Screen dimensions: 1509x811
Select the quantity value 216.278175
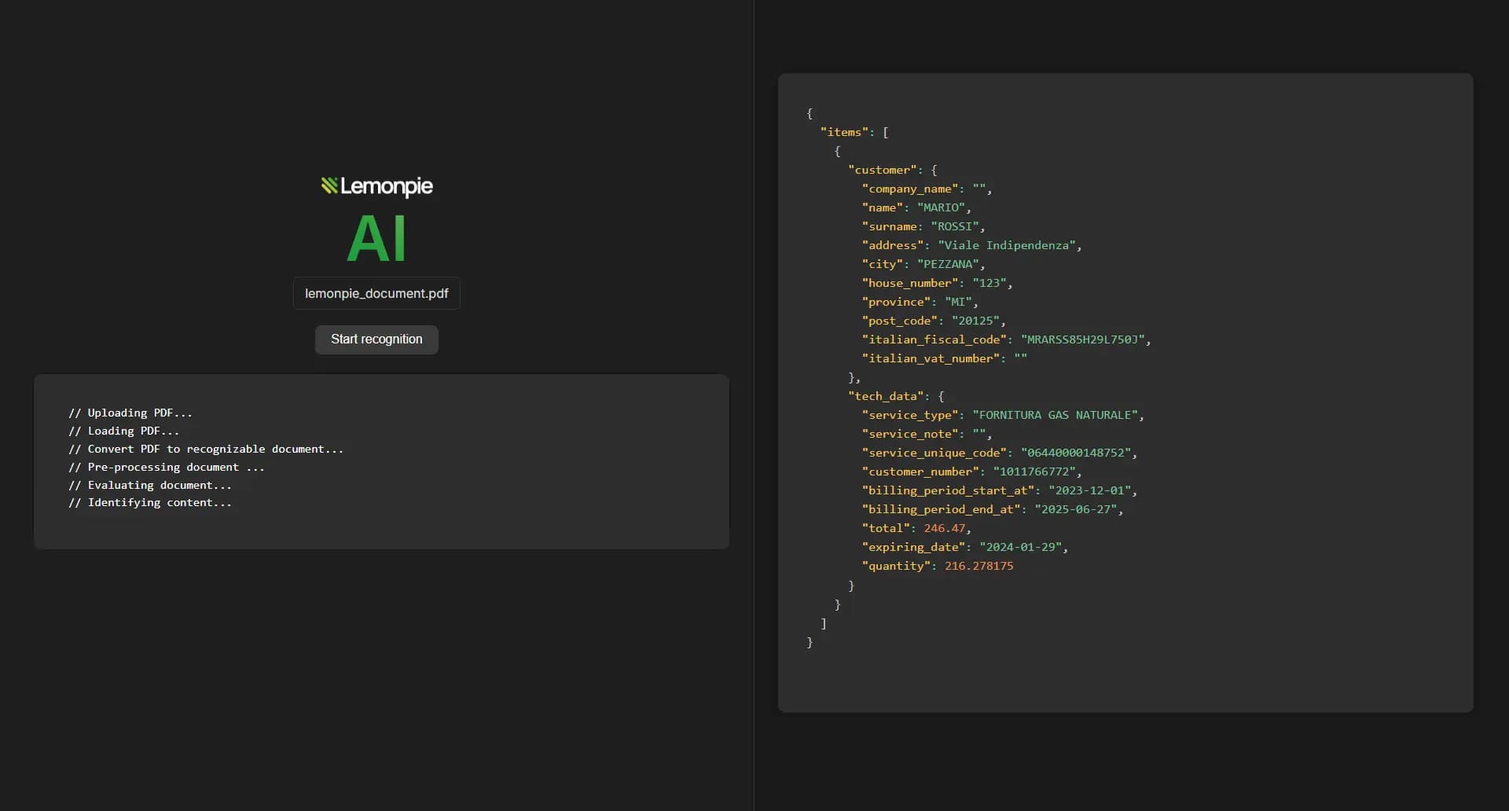point(980,565)
